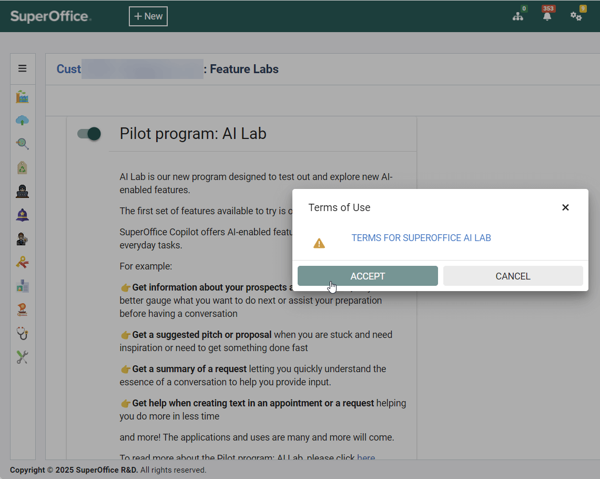Click the factory with leaves sidebar icon
The width and height of the screenshot is (600, 479).
pyautogui.click(x=22, y=97)
